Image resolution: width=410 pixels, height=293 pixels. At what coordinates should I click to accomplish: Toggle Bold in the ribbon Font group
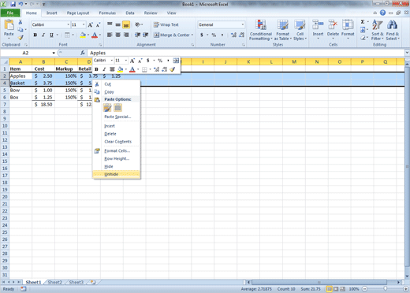coord(35,35)
